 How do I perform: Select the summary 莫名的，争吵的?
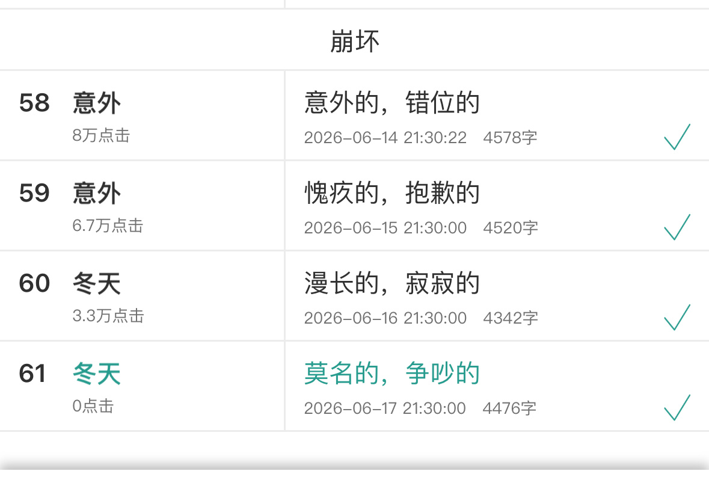(391, 374)
